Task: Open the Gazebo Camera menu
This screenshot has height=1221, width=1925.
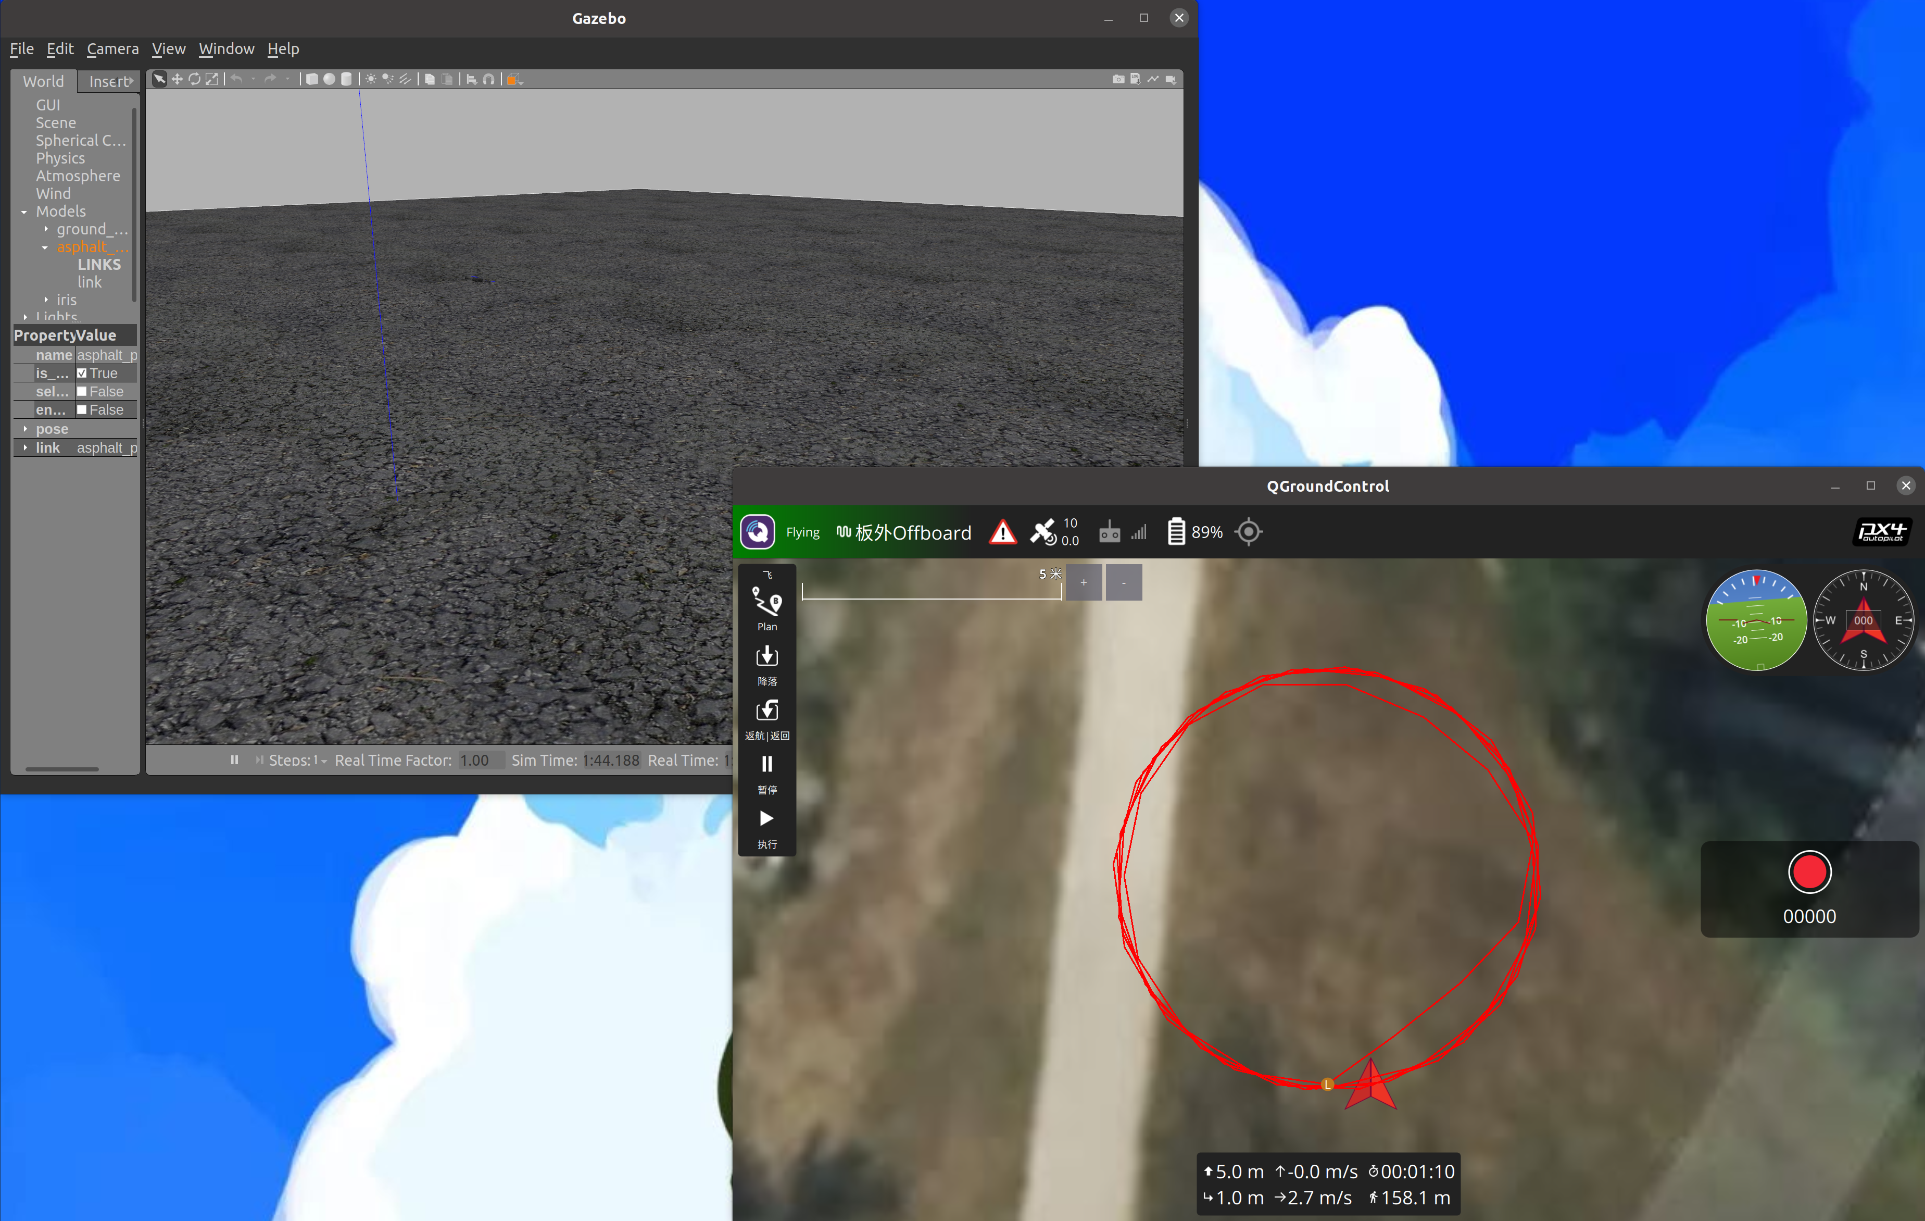Action: tap(112, 49)
